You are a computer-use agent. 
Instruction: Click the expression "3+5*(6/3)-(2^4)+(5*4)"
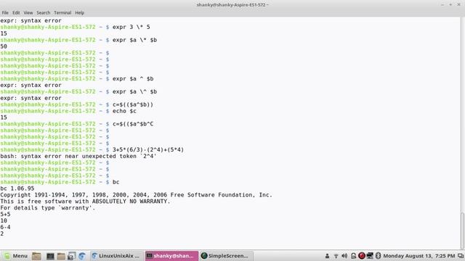click(x=148, y=150)
